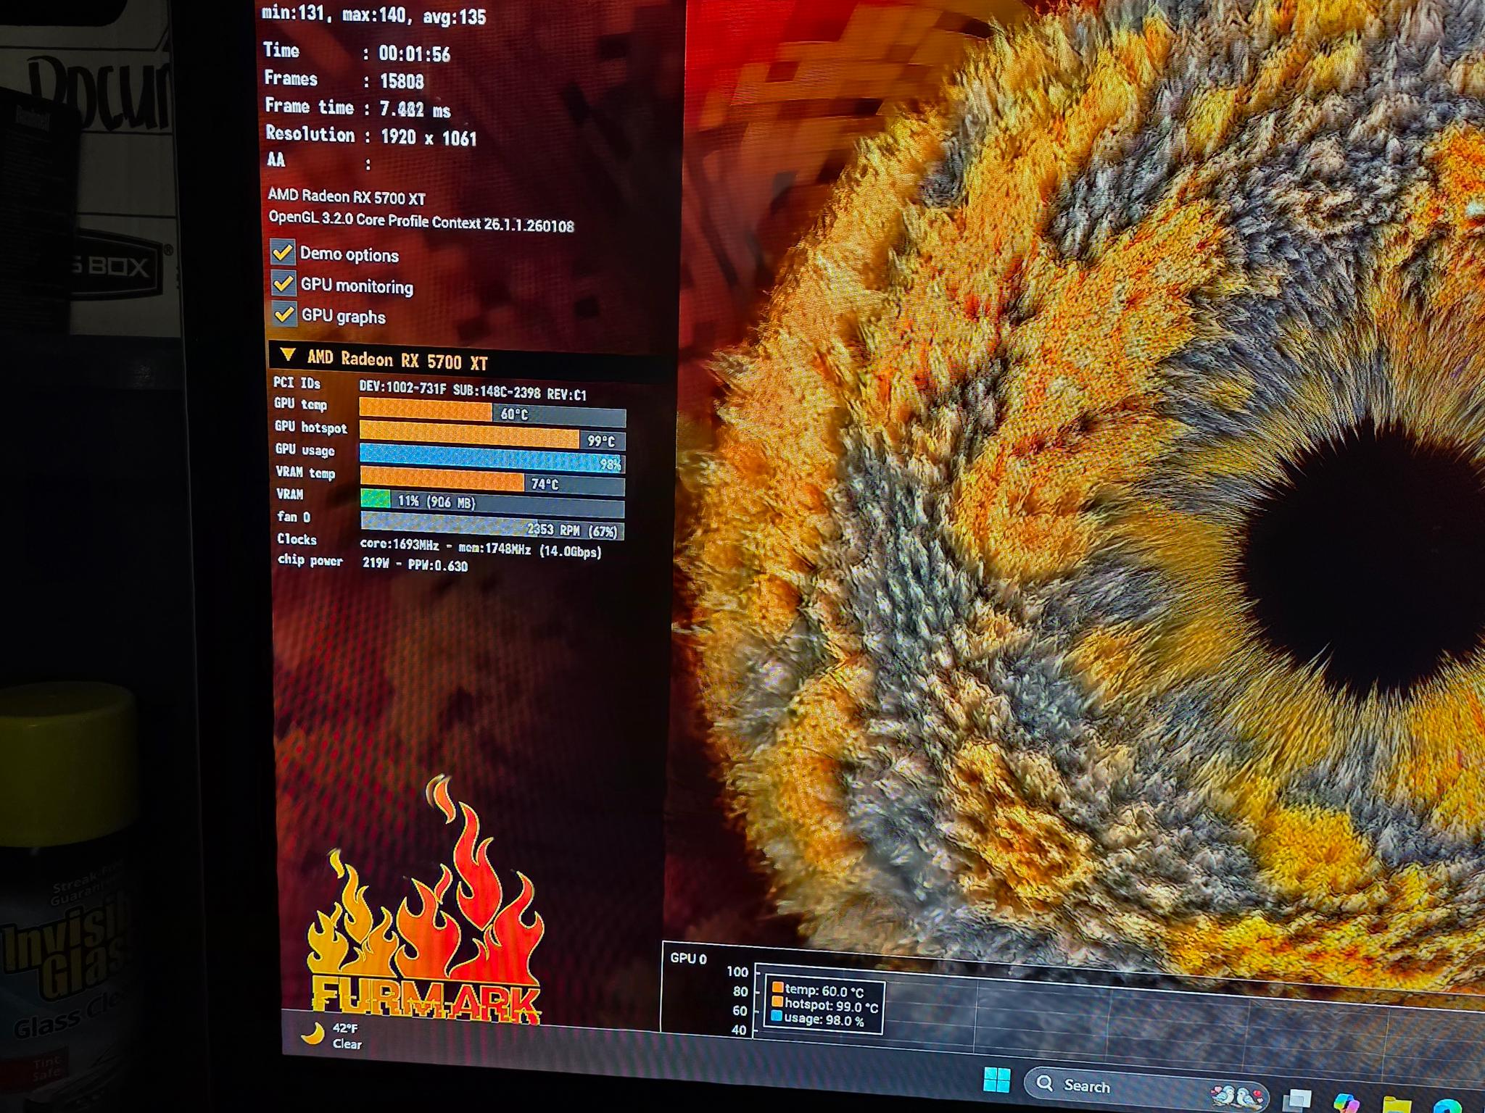This screenshot has width=1485, height=1113.
Task: Launch the Copilot taskbar icon
Action: click(1347, 1101)
